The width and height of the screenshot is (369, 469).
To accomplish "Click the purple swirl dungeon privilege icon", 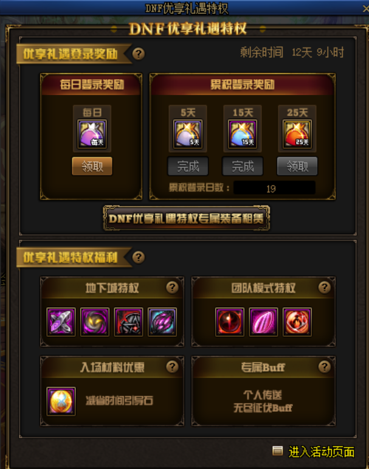I will tap(95, 322).
